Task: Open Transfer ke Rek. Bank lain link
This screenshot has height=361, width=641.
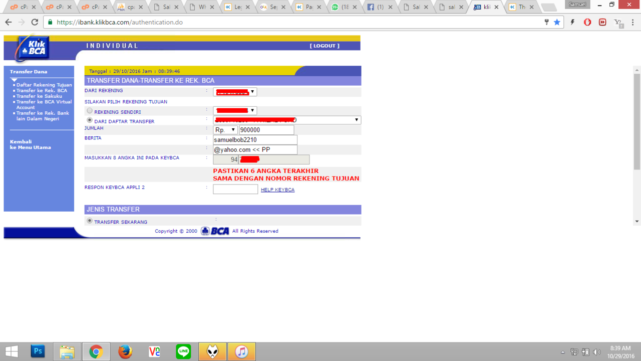Action: click(43, 116)
